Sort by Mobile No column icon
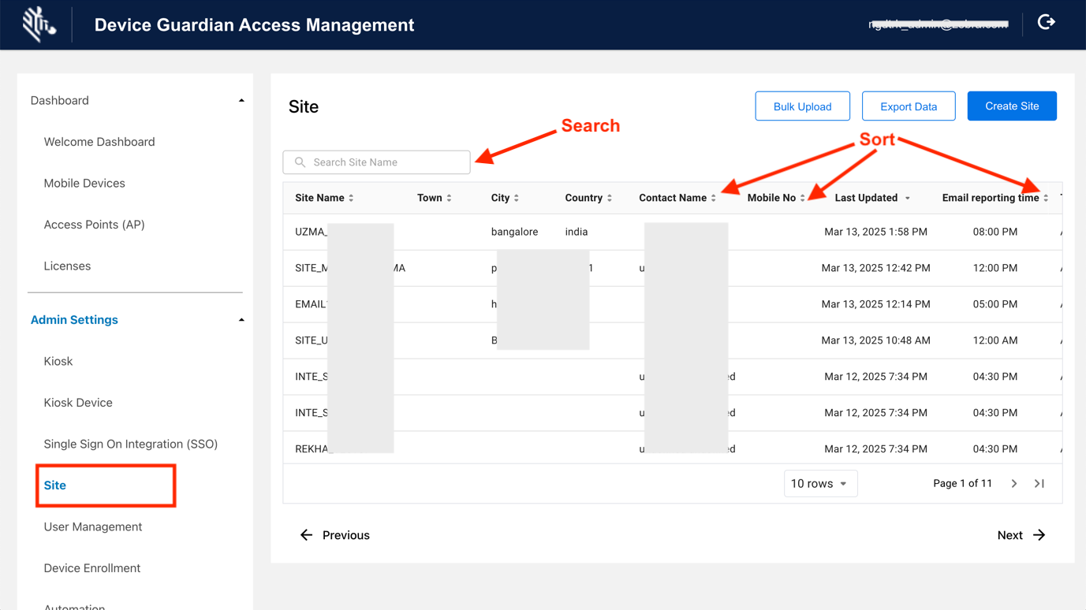The width and height of the screenshot is (1086, 610). point(803,199)
